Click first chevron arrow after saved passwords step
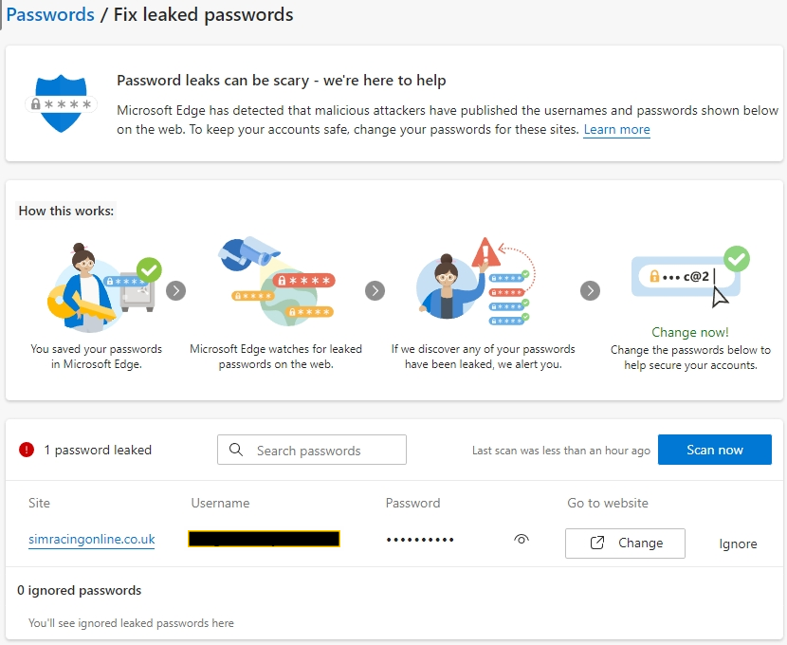787x645 pixels. [x=175, y=290]
